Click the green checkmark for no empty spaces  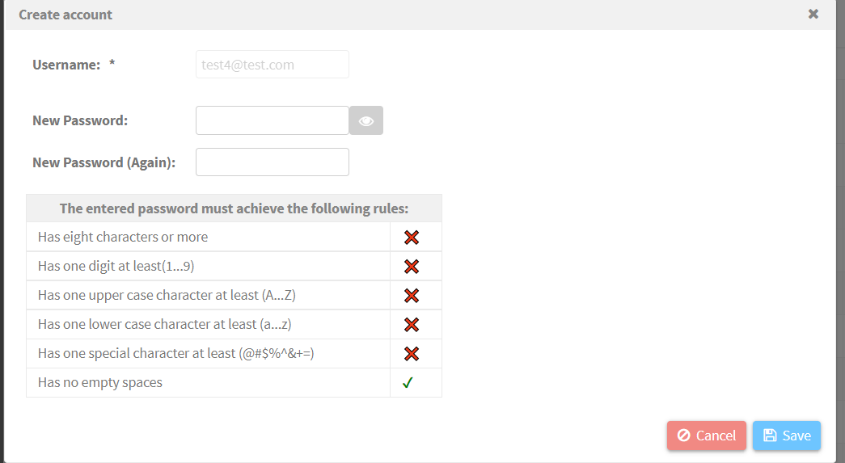point(408,382)
